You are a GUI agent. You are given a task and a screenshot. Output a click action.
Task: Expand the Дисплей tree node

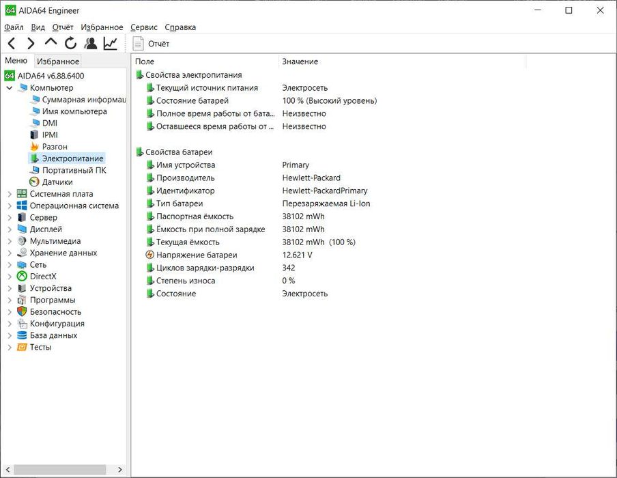(10, 229)
